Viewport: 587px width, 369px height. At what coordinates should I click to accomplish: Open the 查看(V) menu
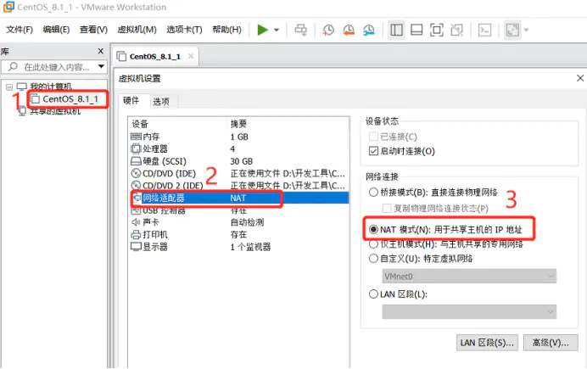tap(93, 30)
